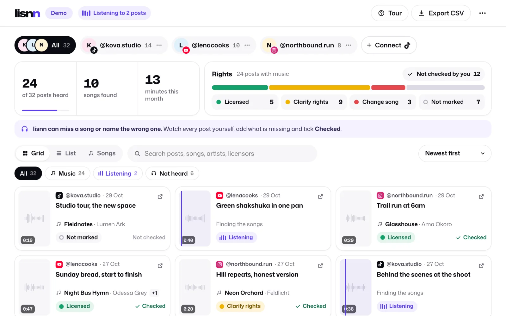Click the music note beside Glasshouse
The width and height of the screenshot is (506, 316).
pyautogui.click(x=379, y=224)
